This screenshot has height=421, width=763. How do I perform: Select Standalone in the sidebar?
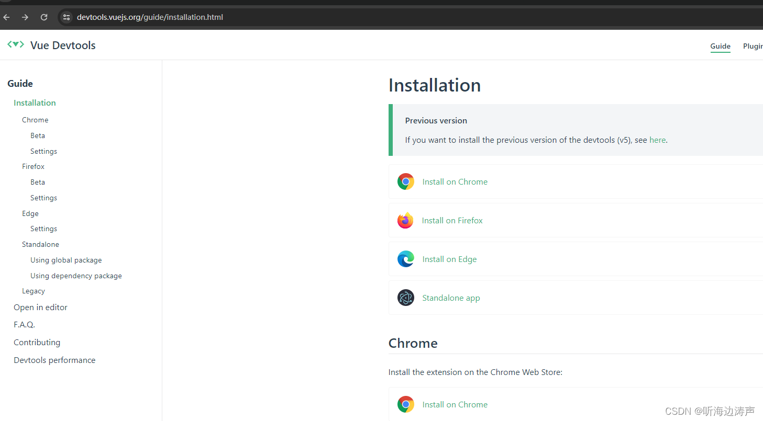click(x=40, y=244)
